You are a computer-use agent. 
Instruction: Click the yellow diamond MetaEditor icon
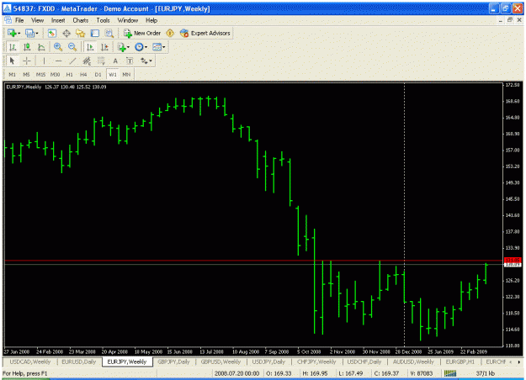tap(170, 33)
